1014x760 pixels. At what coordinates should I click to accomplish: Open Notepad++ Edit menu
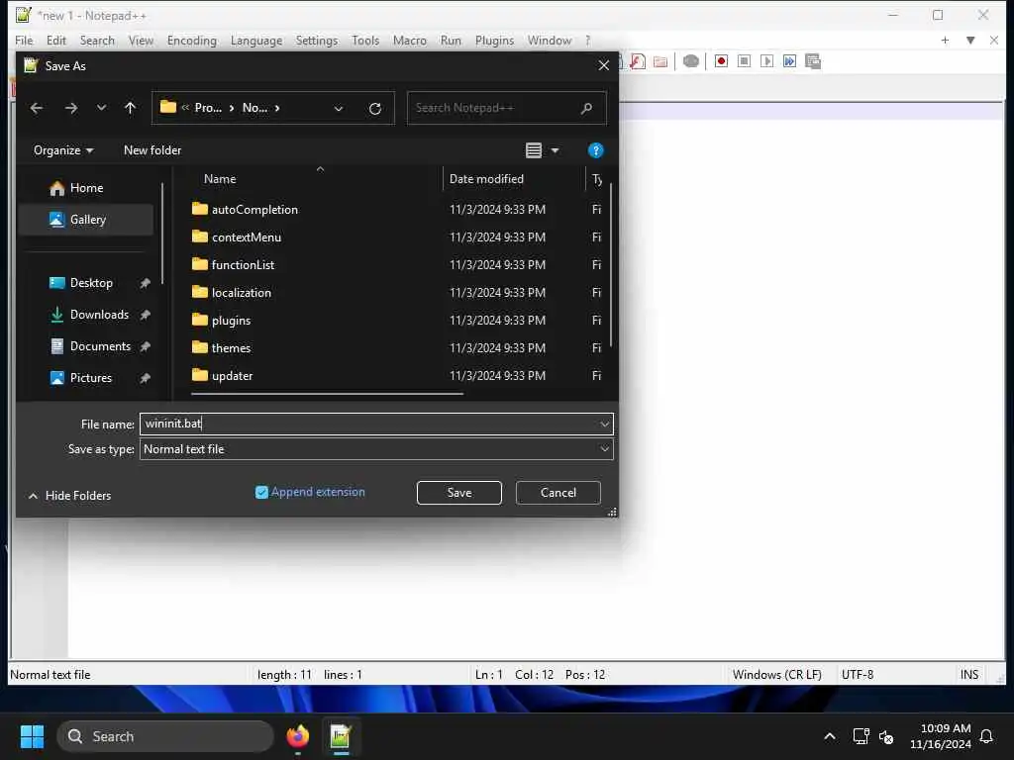click(56, 40)
